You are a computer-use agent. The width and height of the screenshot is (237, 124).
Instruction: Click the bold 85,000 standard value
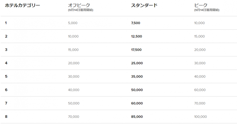(137, 117)
